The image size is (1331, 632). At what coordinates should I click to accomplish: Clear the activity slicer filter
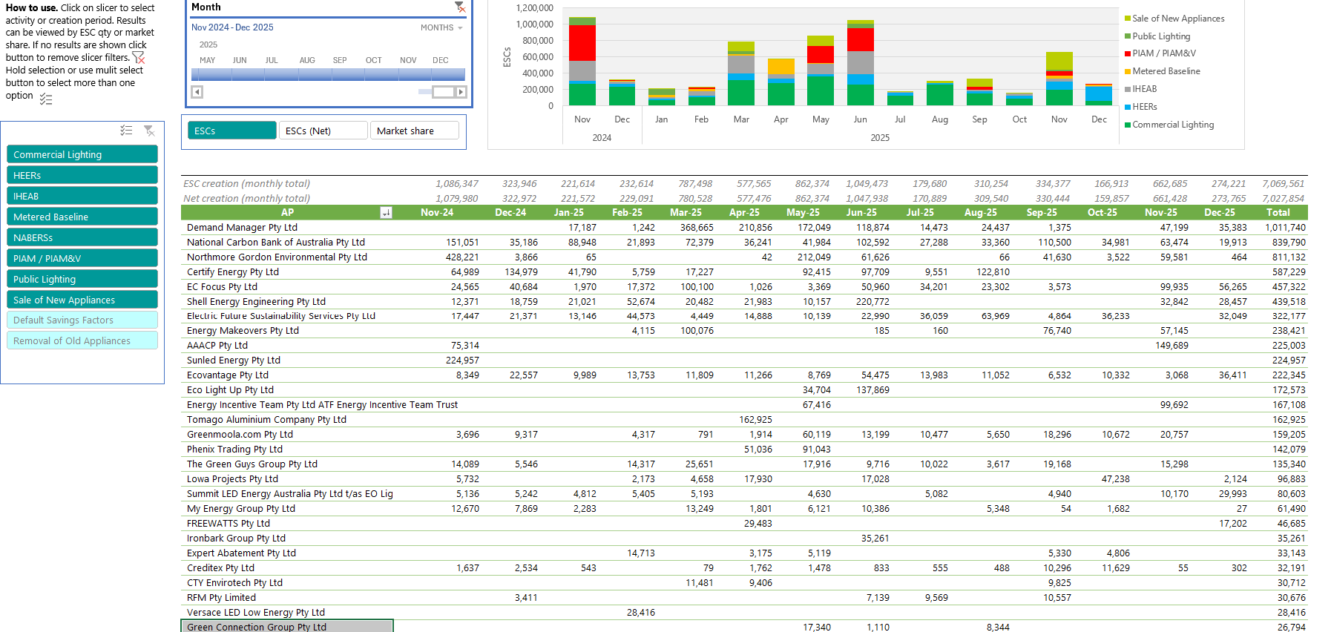[149, 131]
